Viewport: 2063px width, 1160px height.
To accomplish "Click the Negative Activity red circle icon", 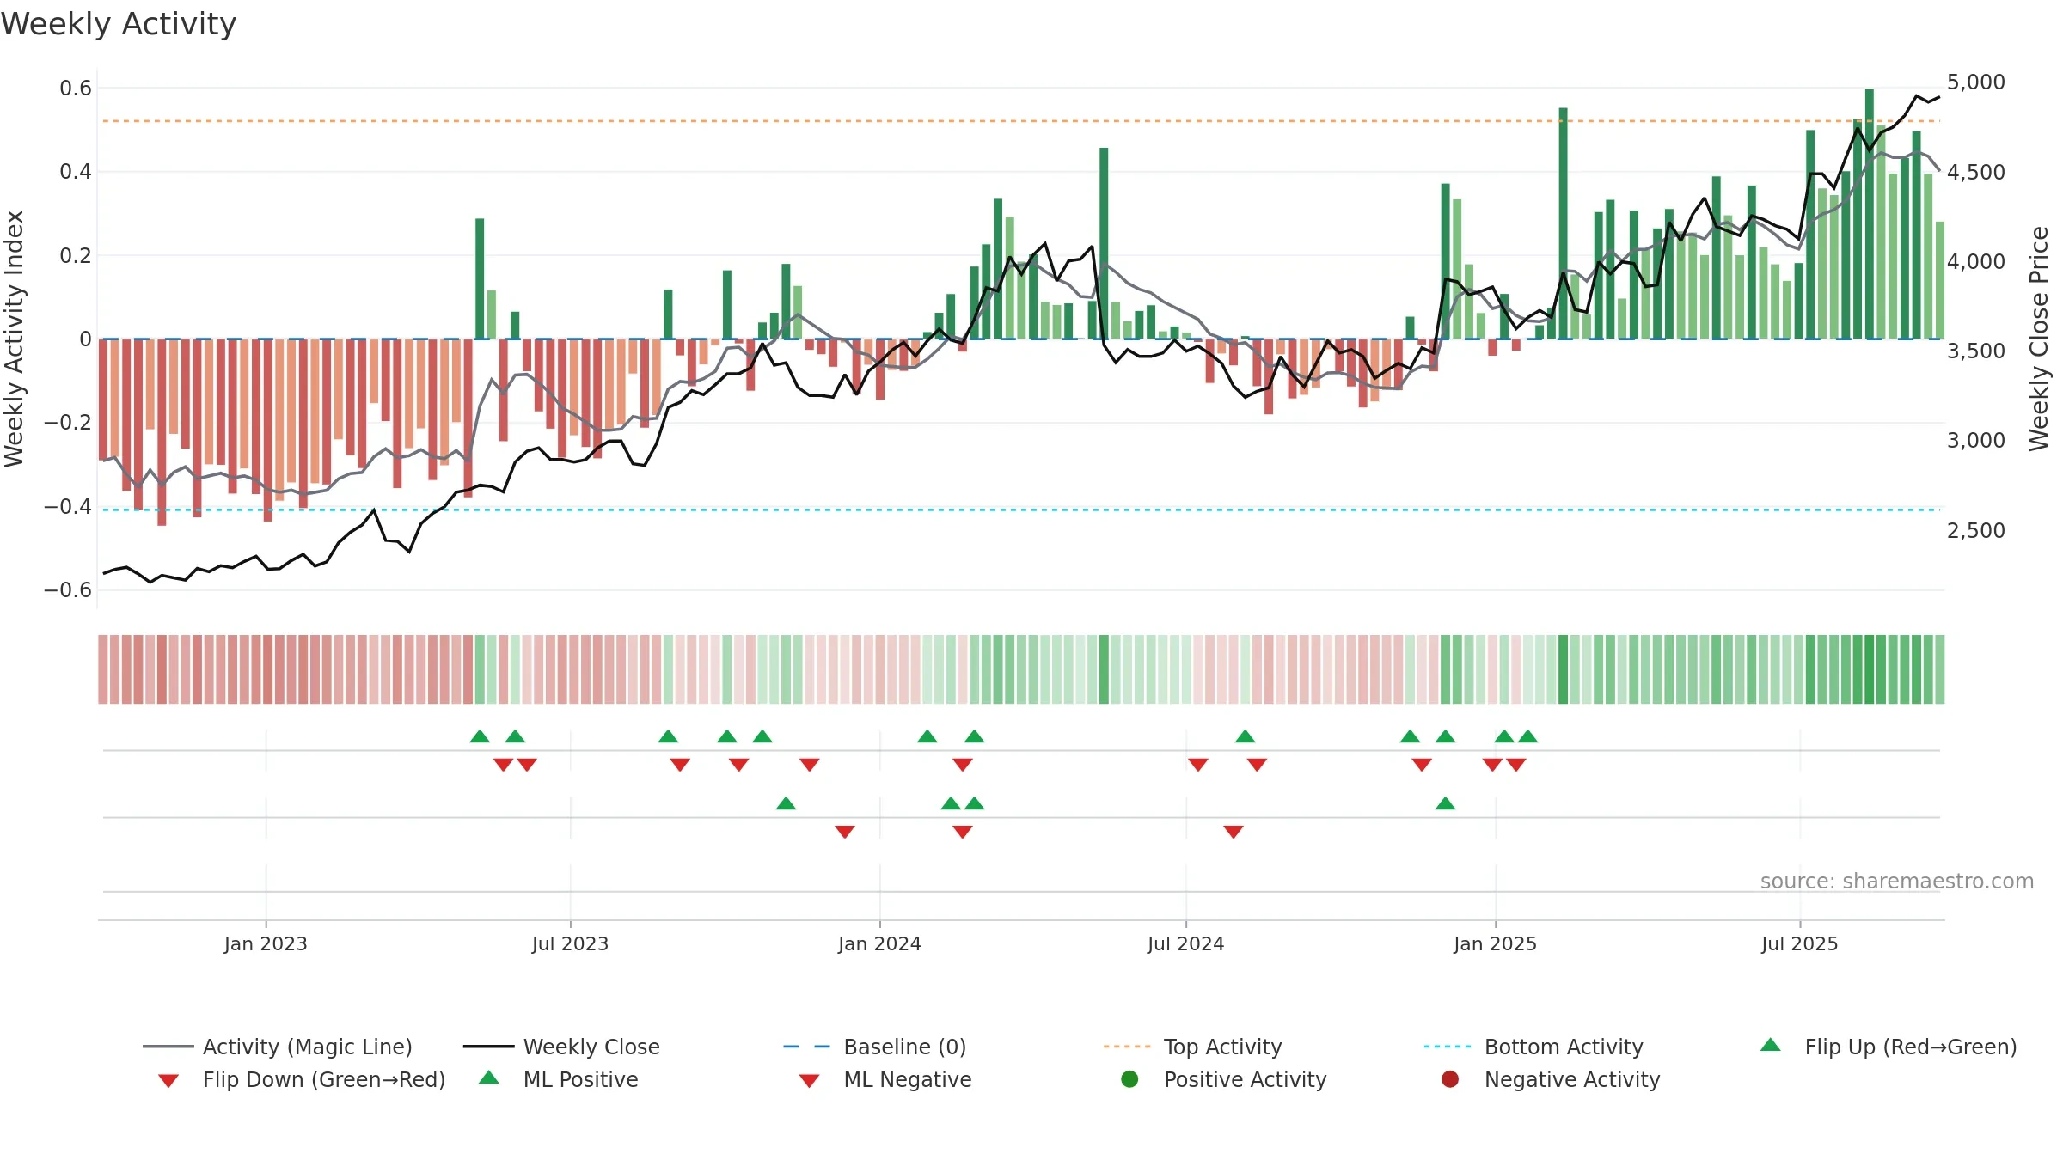I will 1450,1078.
